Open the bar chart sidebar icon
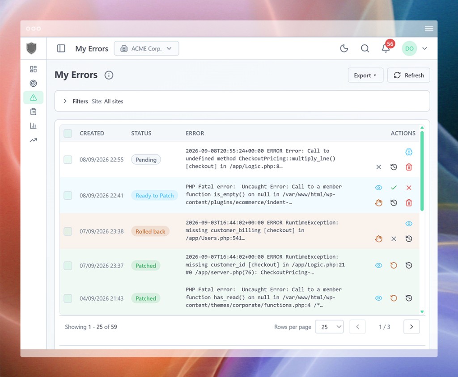 33,126
